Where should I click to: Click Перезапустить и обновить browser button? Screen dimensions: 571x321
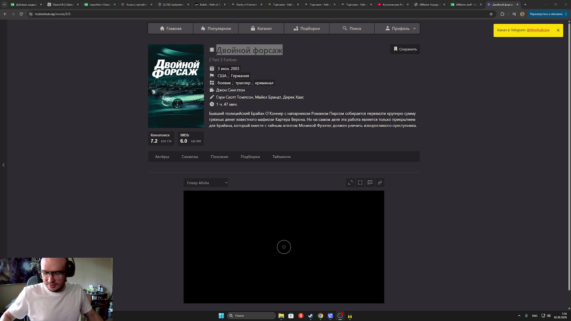click(548, 14)
